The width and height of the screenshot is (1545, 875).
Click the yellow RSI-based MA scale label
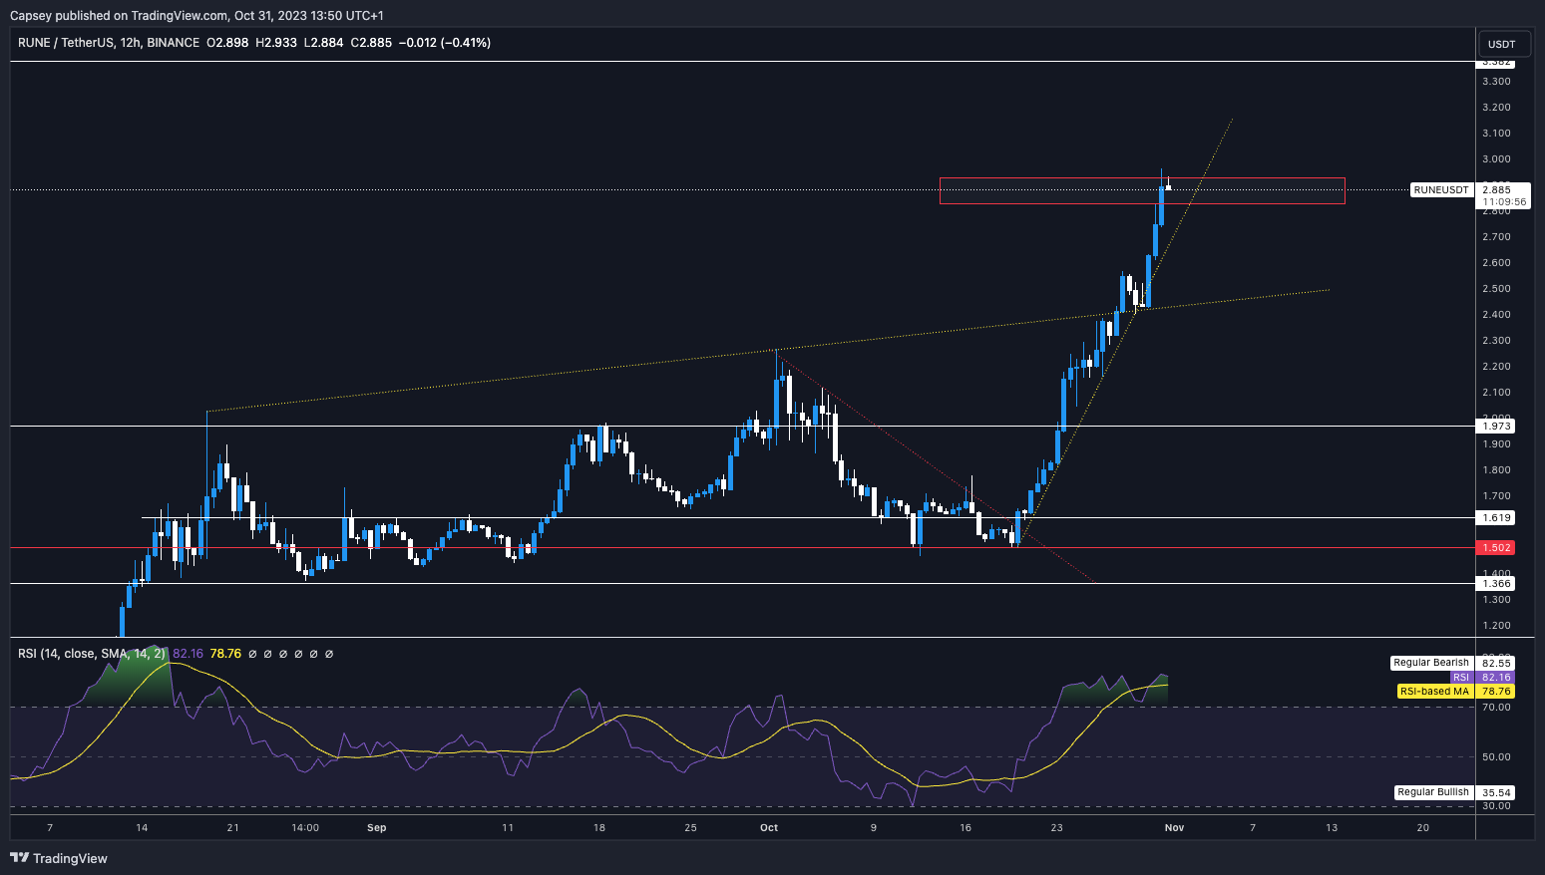pos(1434,691)
